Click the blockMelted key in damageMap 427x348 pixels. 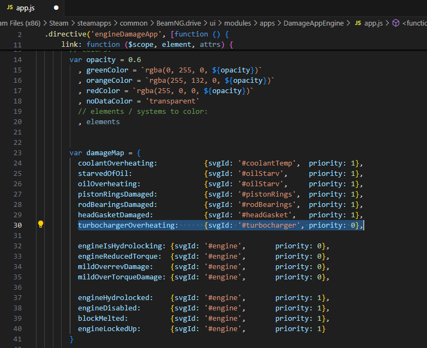pos(103,319)
